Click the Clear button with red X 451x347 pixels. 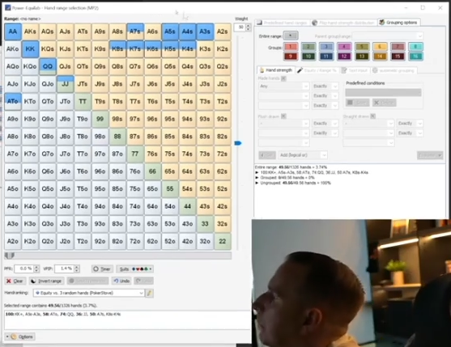pos(15,281)
